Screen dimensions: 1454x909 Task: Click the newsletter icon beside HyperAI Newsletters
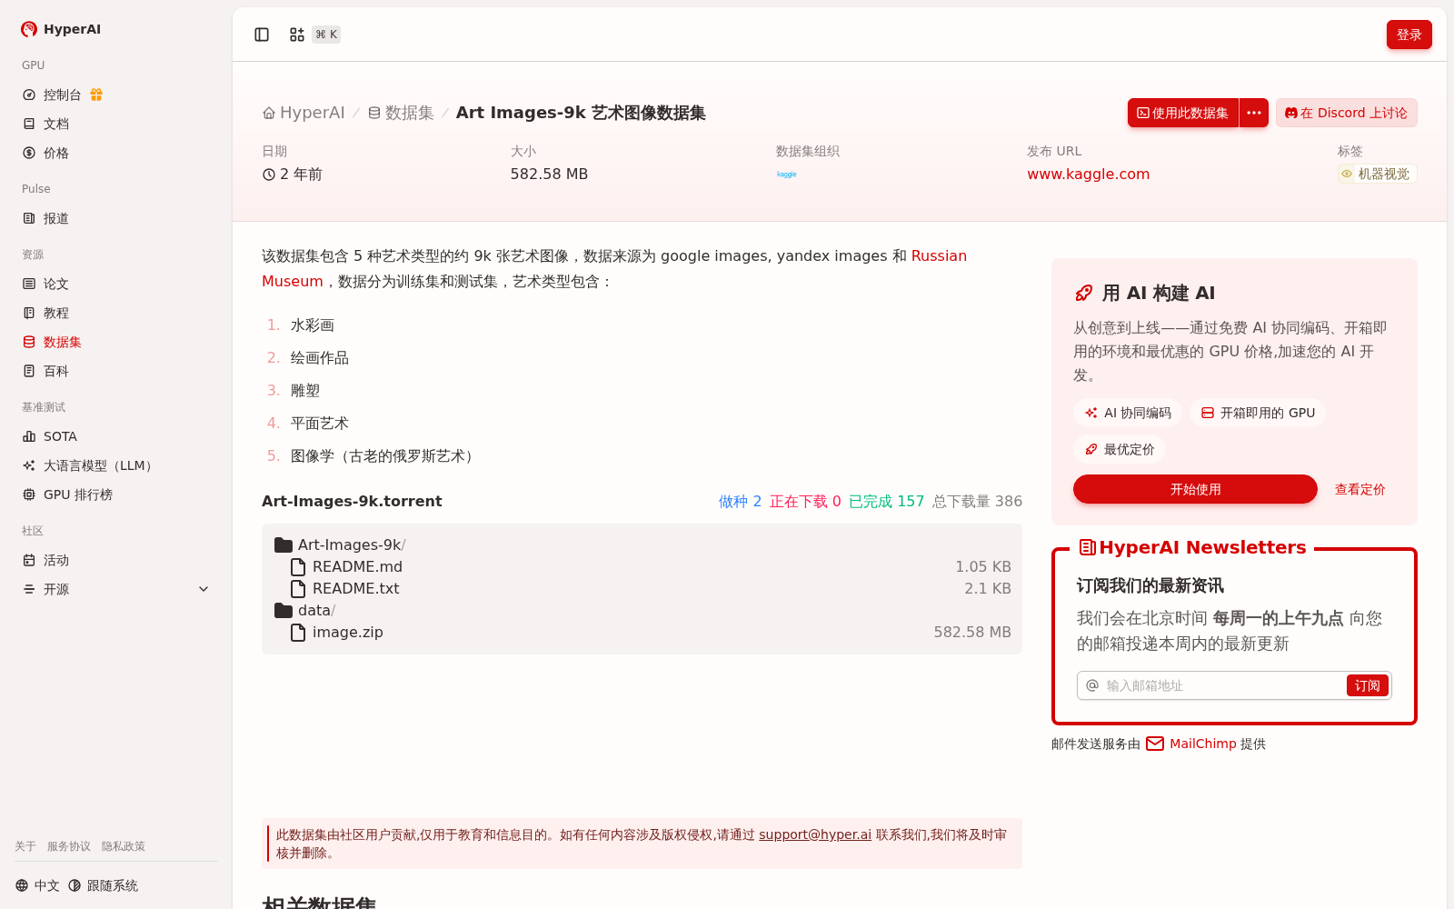1087,547
